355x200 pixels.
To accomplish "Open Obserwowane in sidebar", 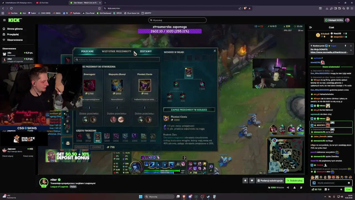I will click(13, 40).
